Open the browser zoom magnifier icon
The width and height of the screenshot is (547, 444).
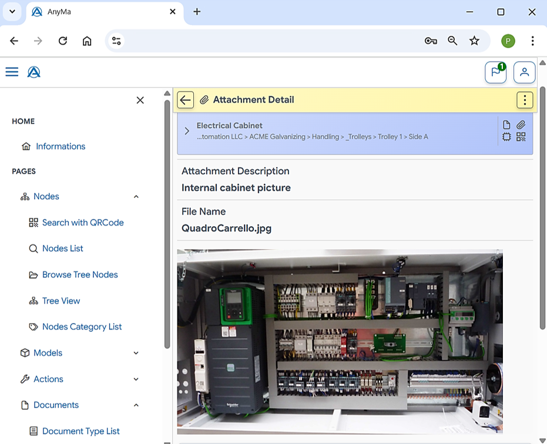coord(452,41)
